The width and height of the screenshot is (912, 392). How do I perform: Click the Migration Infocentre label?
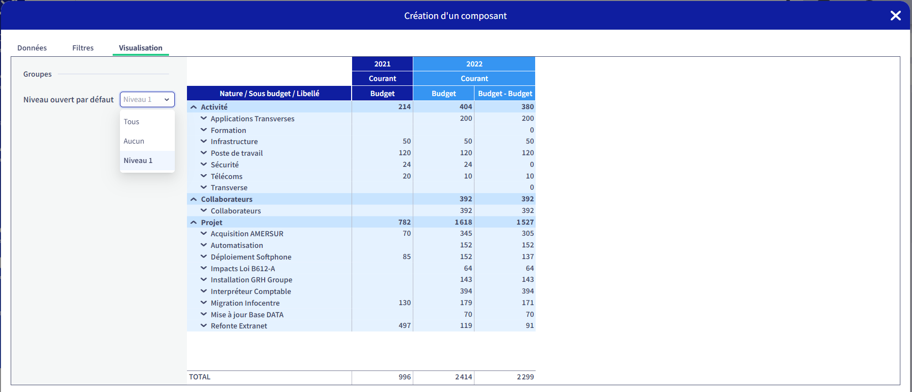[245, 303]
